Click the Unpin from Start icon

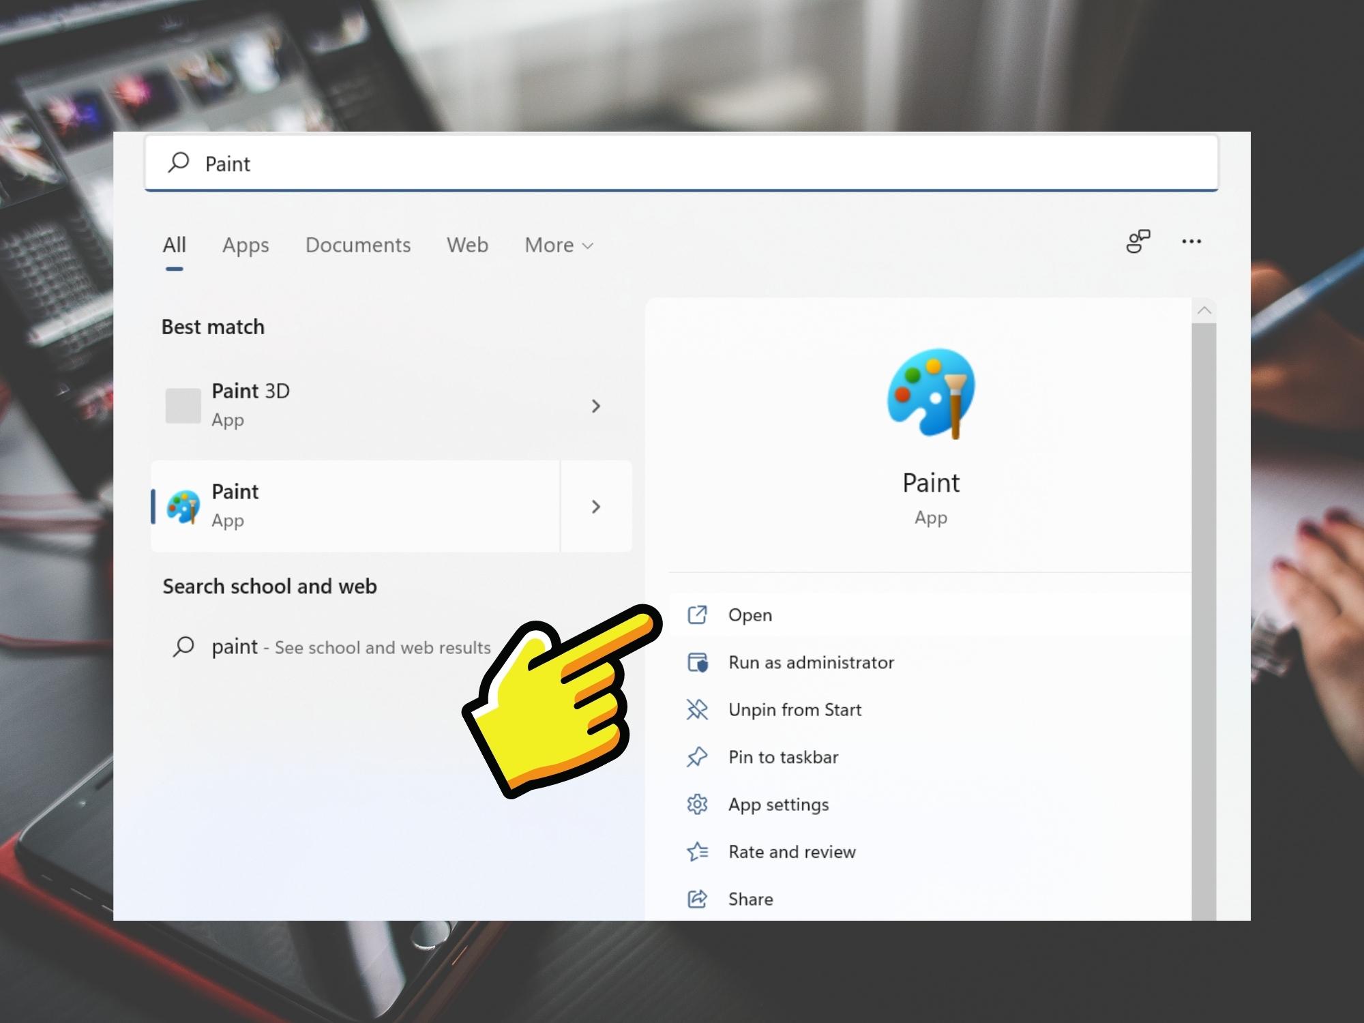pyautogui.click(x=697, y=709)
